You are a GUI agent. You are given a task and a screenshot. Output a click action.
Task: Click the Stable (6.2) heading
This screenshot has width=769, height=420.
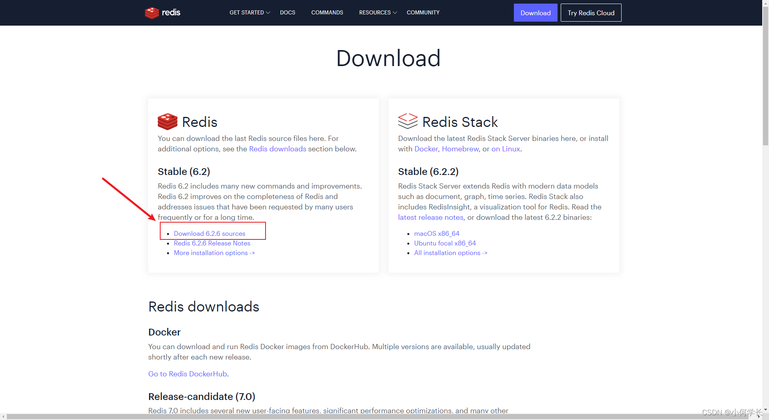pyautogui.click(x=184, y=172)
